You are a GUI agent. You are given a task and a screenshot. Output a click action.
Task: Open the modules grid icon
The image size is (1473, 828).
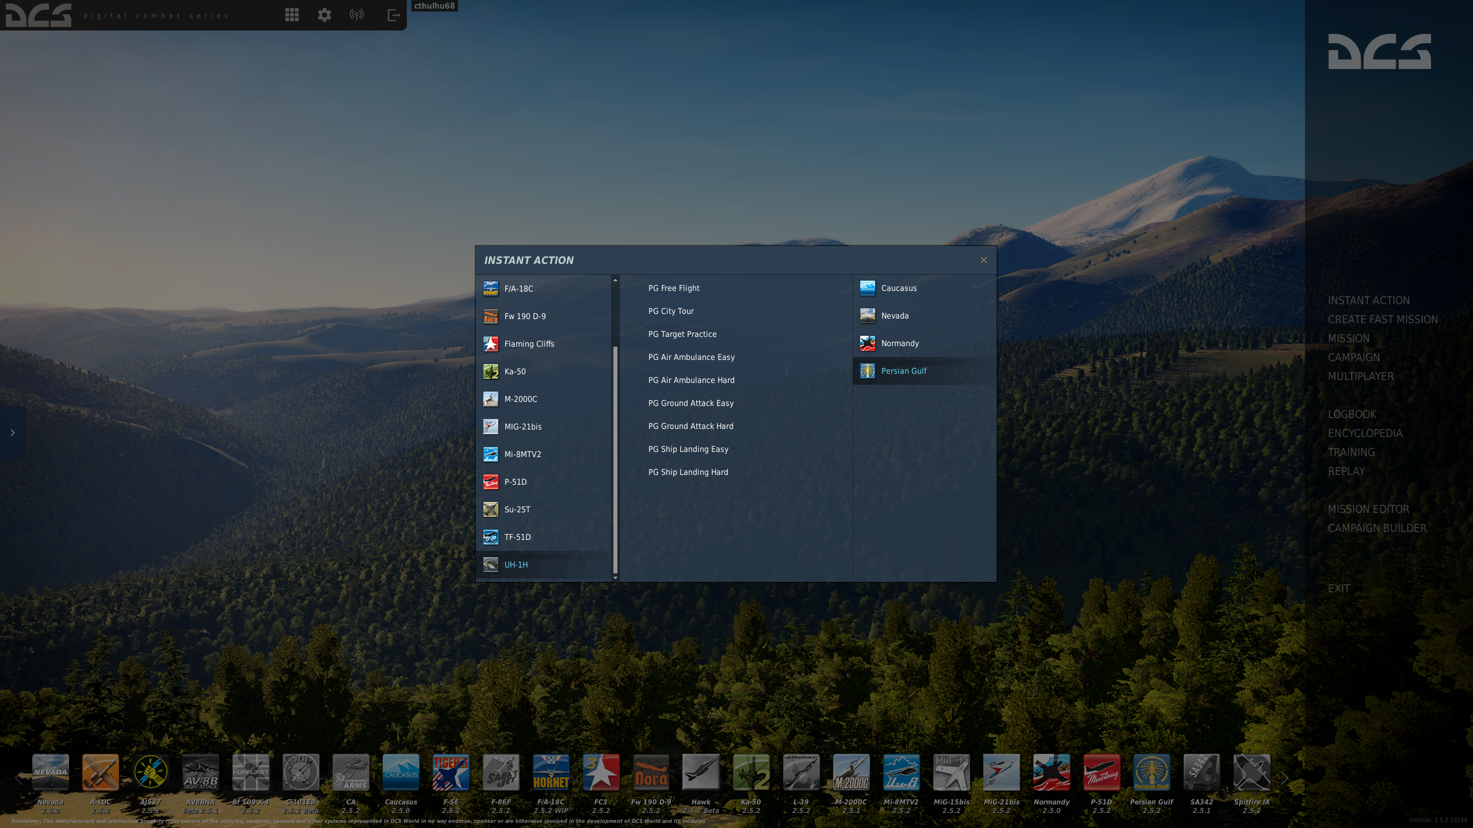(x=292, y=15)
